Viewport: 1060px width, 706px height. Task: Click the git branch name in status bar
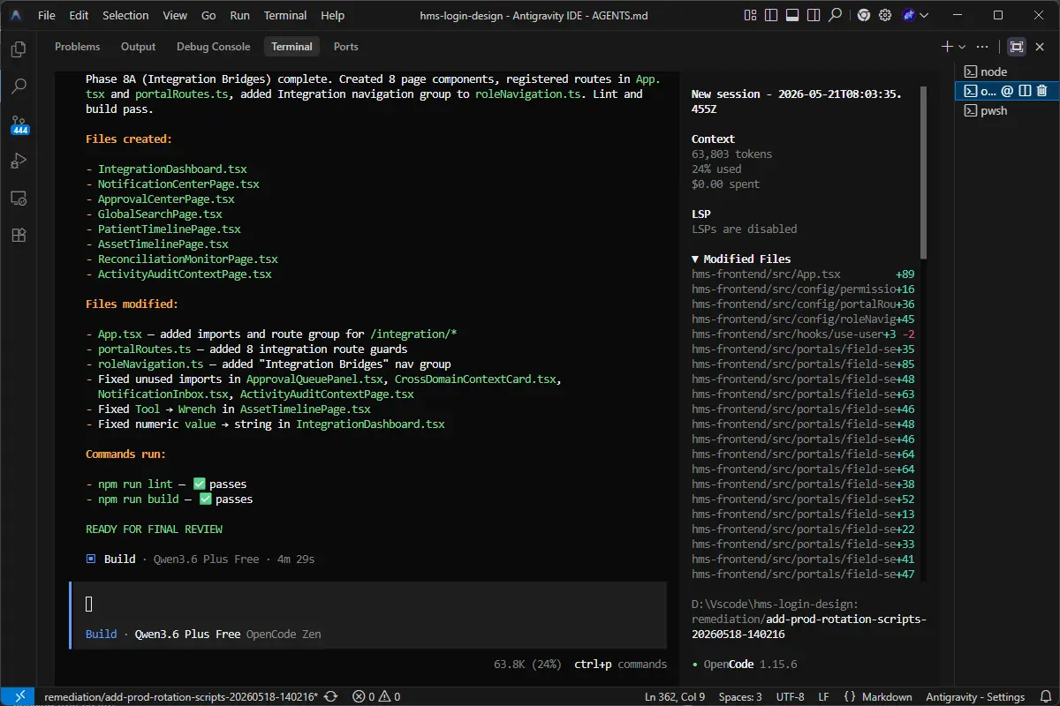(180, 696)
